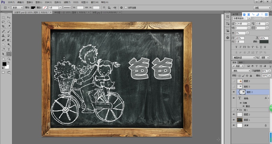Open the 3D(D) menu
Image resolution: width=272 pixels, height=144 pixels.
click(75, 2)
